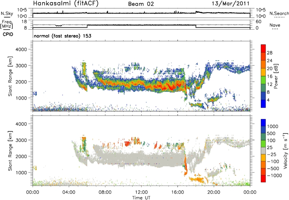Click the "N.Search" legend label

pyautogui.click(x=279, y=13)
